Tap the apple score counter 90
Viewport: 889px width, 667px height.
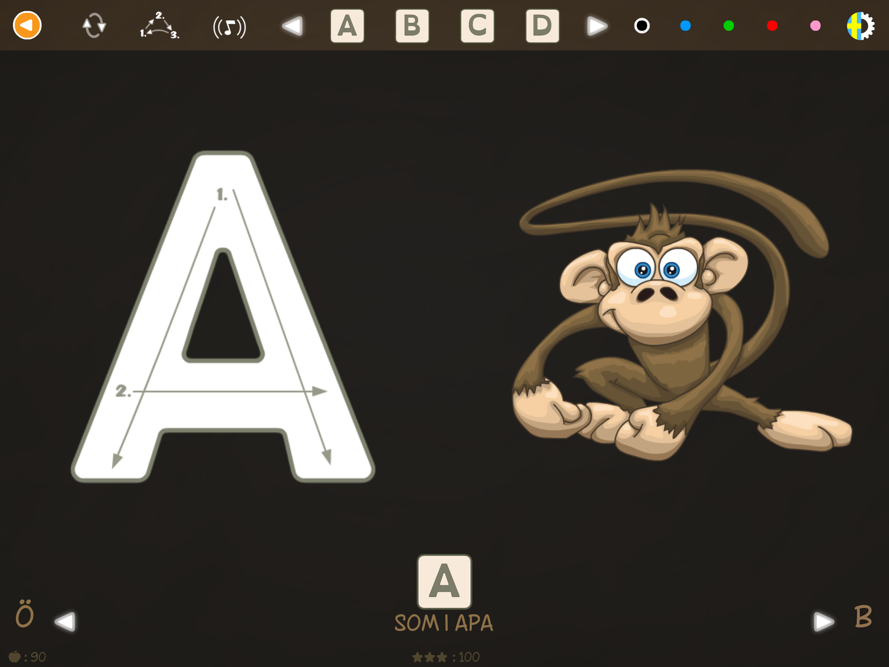pos(27,657)
